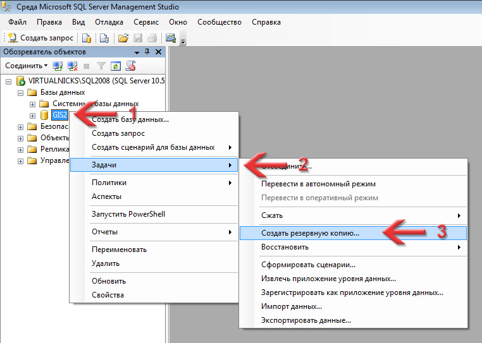The image size is (482, 343).
Task: Choose Перевести в автономный режим
Action: click(x=354, y=184)
